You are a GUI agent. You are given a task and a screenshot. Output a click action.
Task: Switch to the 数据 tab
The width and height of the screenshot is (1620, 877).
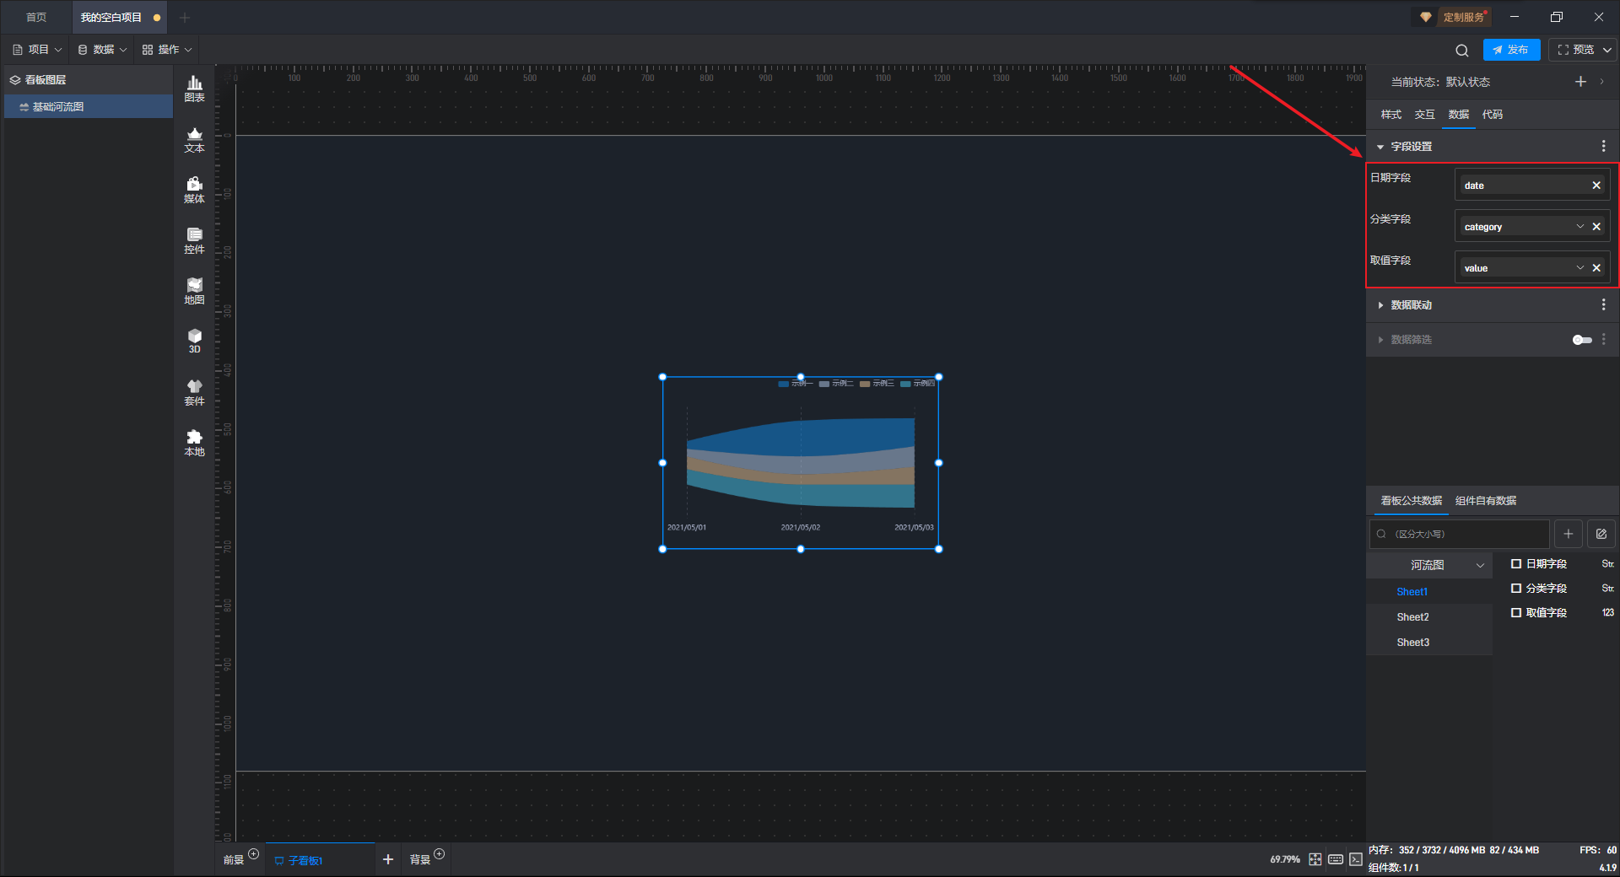(1459, 115)
